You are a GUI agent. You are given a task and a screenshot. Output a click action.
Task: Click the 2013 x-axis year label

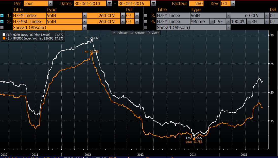(x=141, y=155)
